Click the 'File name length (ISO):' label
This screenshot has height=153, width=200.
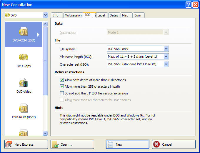click(76, 57)
